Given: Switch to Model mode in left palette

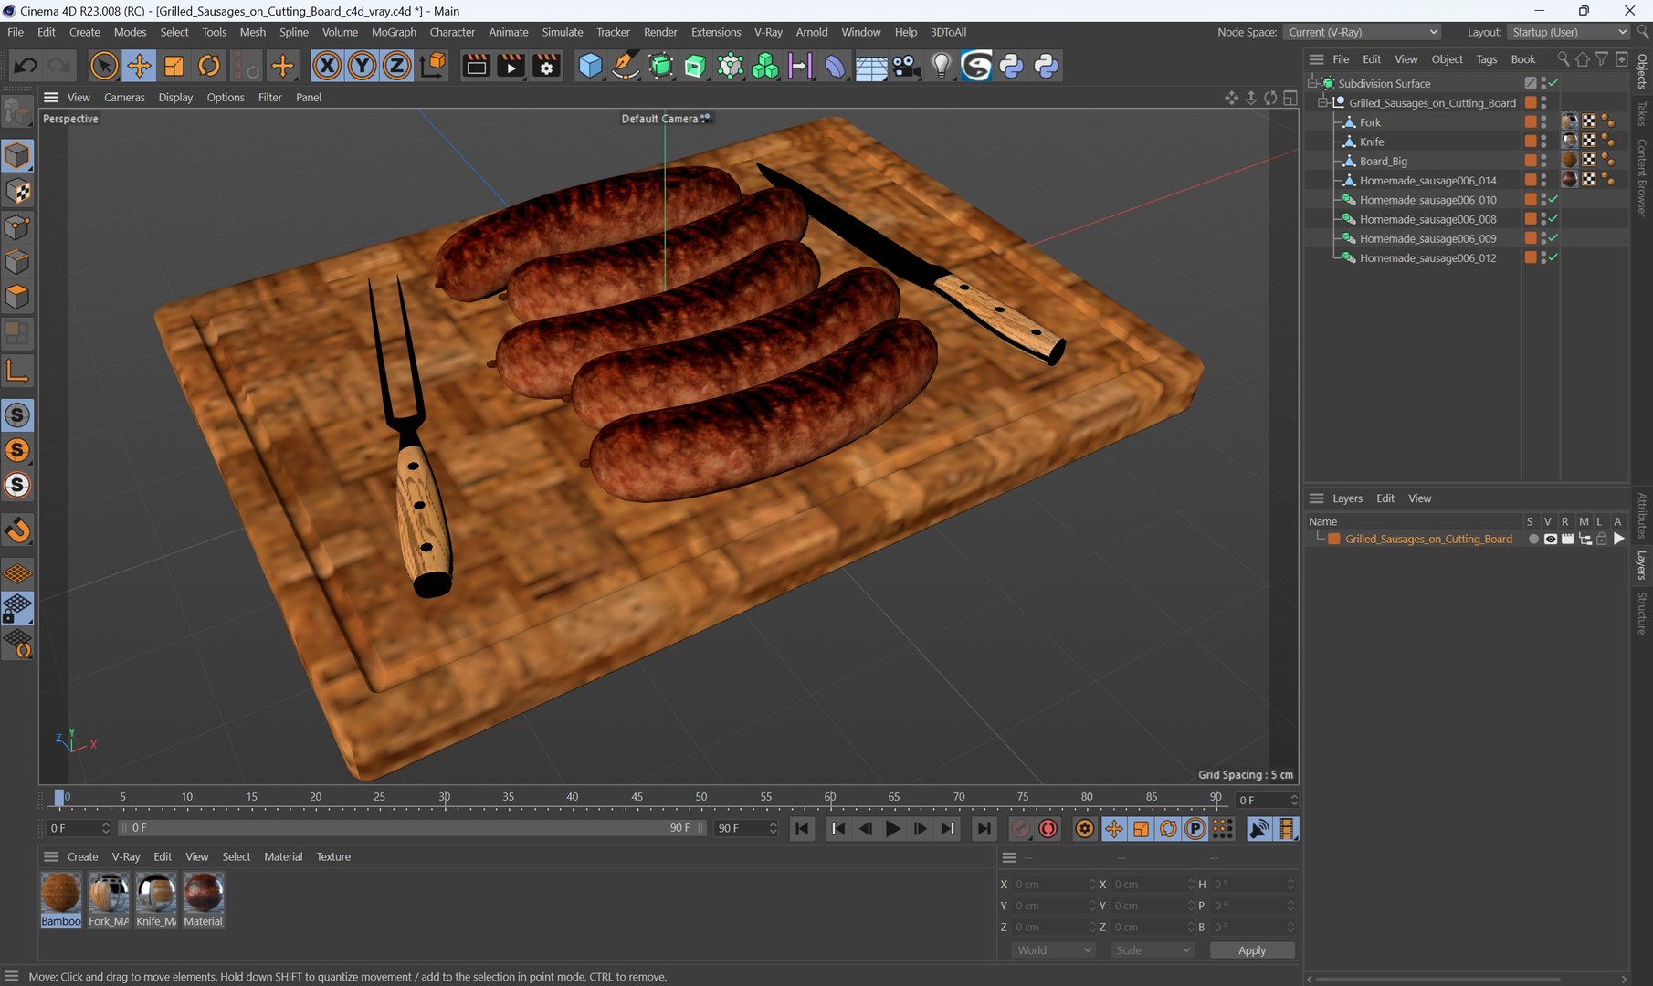Looking at the screenshot, I should 17,156.
